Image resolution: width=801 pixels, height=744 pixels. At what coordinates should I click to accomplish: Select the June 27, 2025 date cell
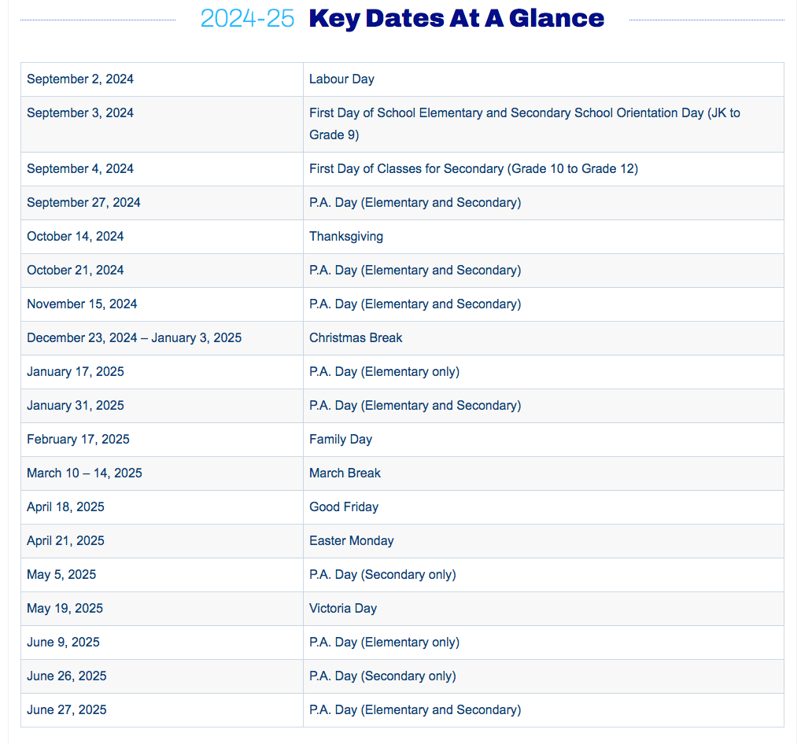coord(67,710)
